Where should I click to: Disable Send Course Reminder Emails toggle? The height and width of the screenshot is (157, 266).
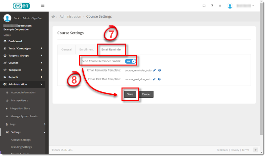(x=130, y=61)
